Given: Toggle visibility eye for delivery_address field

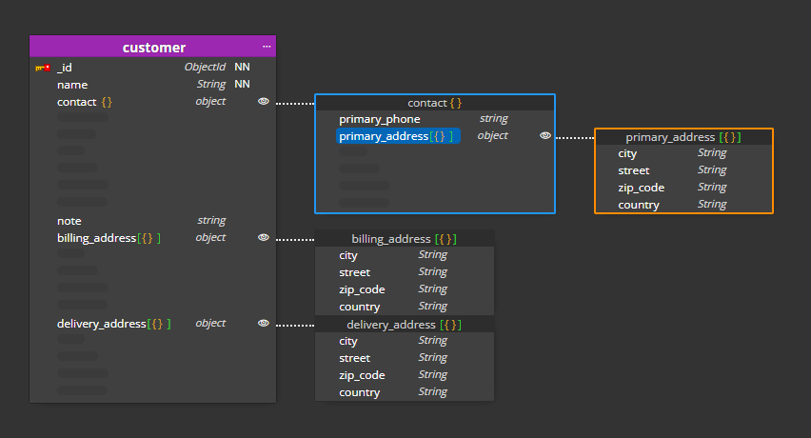Looking at the screenshot, I should point(264,323).
